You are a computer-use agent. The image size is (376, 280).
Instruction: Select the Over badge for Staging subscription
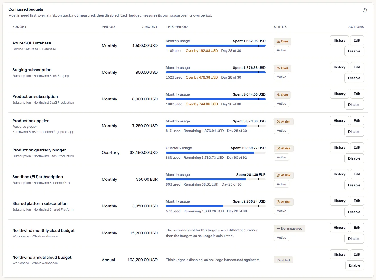point(282,68)
